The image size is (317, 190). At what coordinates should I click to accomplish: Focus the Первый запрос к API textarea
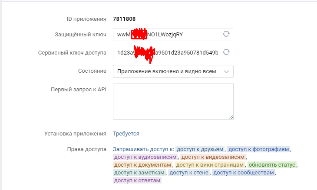tap(173, 102)
